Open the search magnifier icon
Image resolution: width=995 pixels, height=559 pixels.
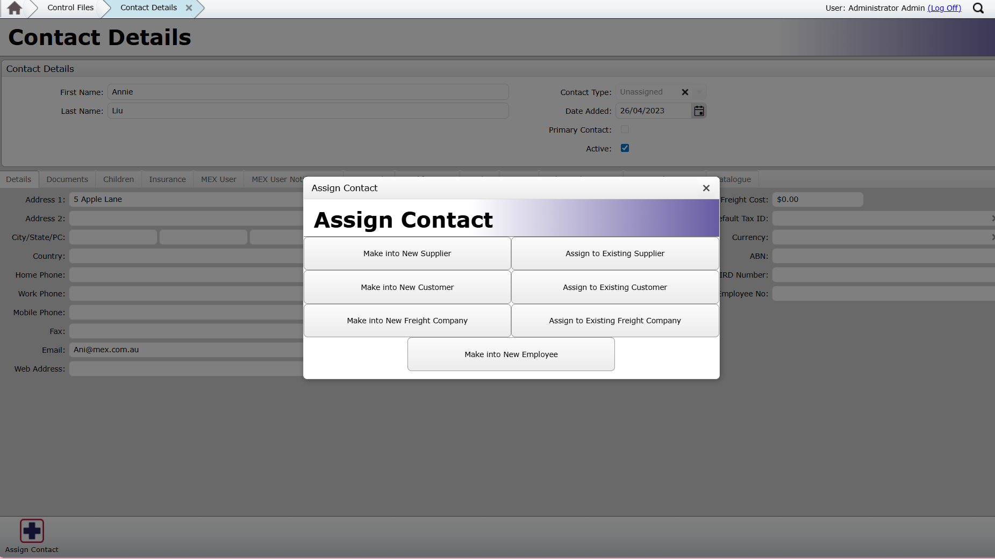(x=978, y=8)
